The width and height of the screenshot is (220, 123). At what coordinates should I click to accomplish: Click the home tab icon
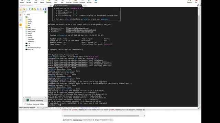tap(51, 5)
